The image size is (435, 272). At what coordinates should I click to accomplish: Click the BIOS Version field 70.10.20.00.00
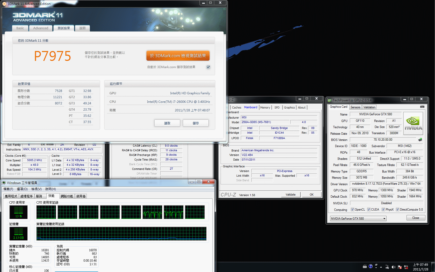(383, 140)
